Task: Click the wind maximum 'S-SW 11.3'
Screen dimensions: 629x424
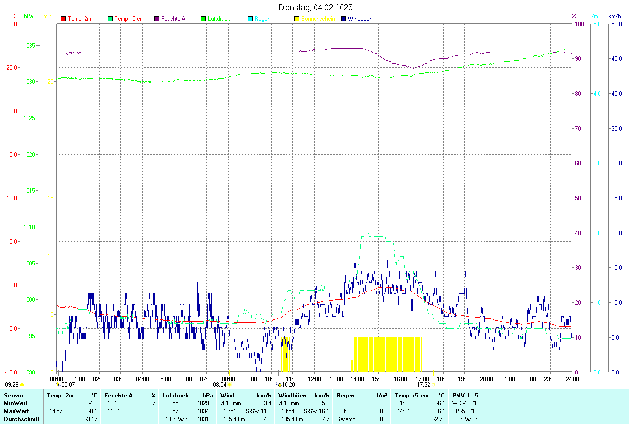Action: pyautogui.click(x=258, y=411)
